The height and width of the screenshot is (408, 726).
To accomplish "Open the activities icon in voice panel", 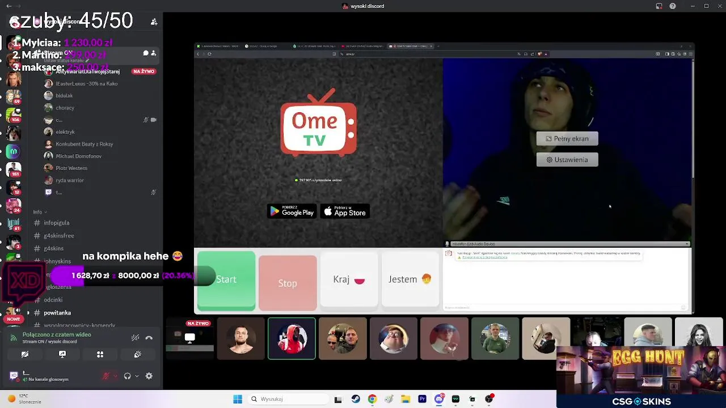I will (100, 354).
